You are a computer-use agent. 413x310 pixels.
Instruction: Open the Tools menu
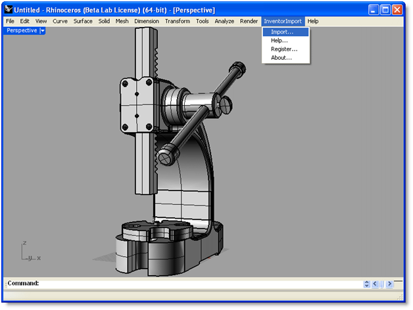tap(203, 21)
